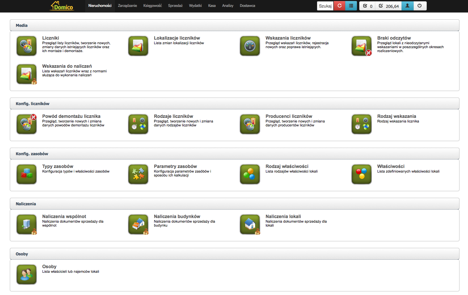Follow the Braki odczytów title link
Screen dimensions: 468x295
click(394, 38)
